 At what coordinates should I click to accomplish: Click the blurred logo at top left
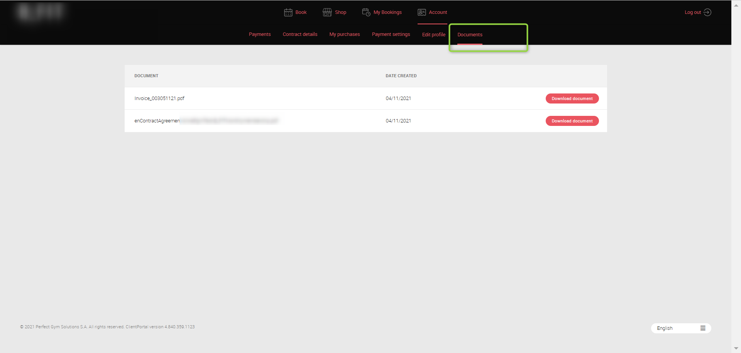pos(40,12)
